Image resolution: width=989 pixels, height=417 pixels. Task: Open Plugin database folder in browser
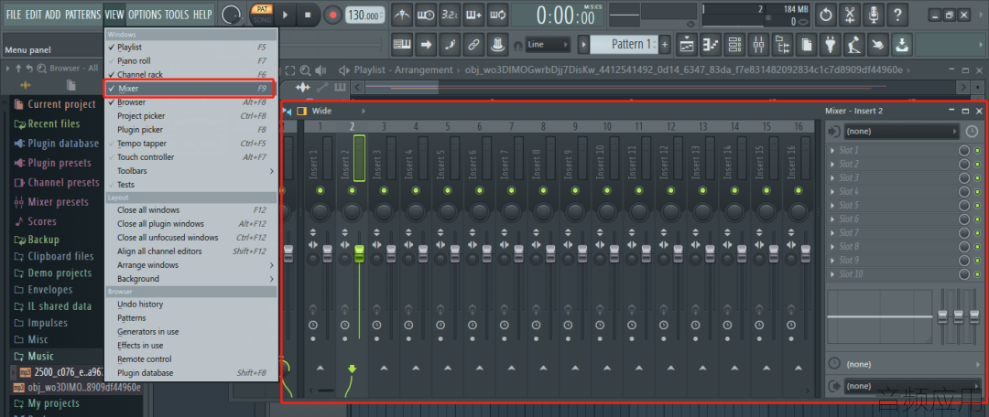pyautogui.click(x=56, y=144)
